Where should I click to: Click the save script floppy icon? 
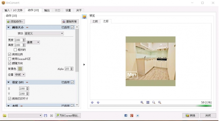[46, 116]
